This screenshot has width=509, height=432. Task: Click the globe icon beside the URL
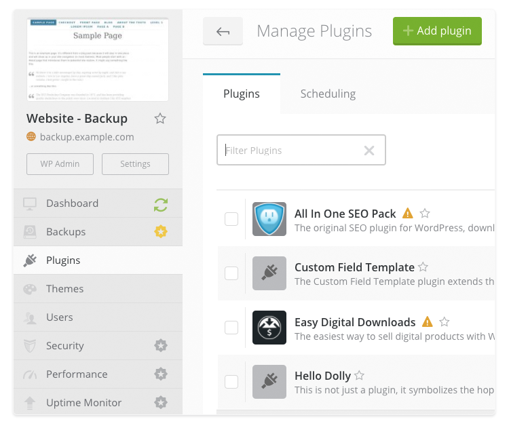point(31,136)
